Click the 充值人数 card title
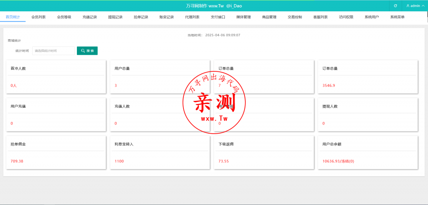The width and height of the screenshot is (428, 205). (x=122, y=106)
